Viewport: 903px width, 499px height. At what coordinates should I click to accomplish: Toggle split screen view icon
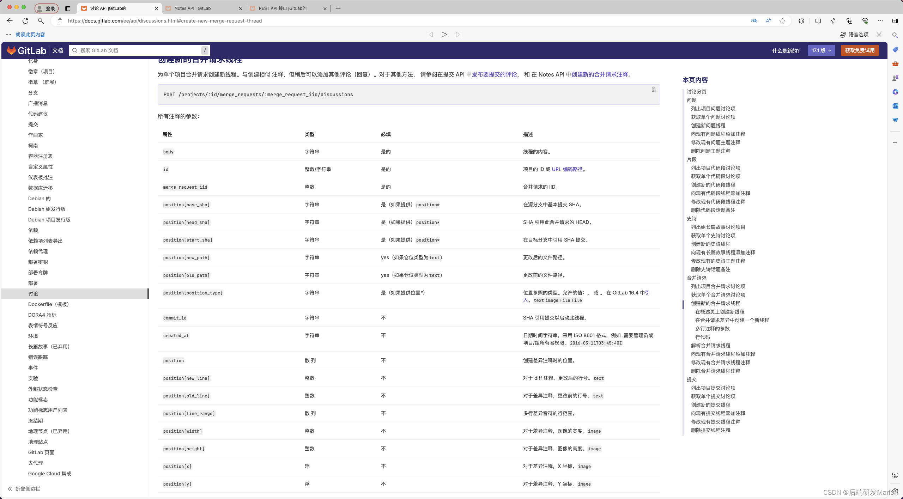[x=818, y=21]
